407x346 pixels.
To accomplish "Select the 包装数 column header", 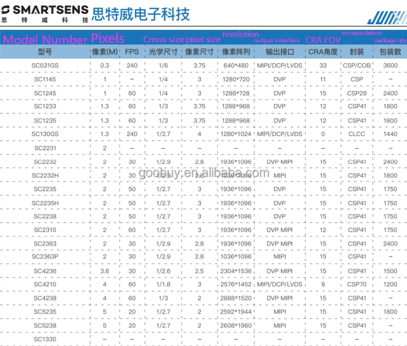I will [x=390, y=52].
